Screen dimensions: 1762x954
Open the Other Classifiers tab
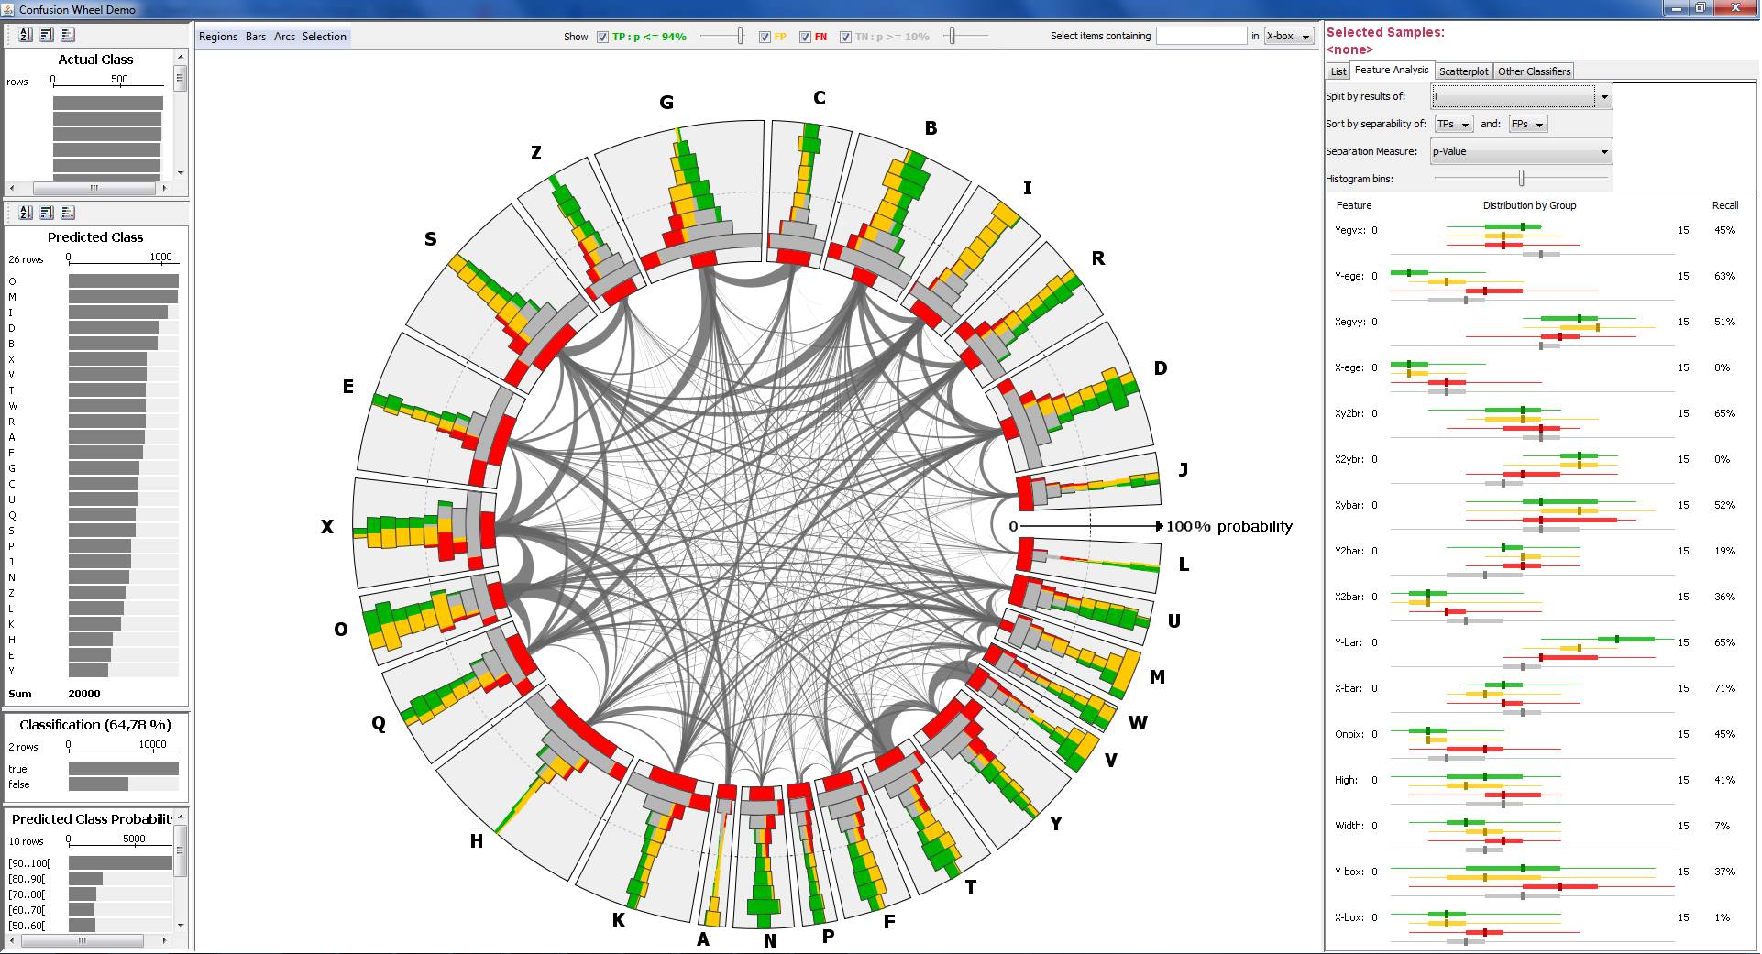[1534, 71]
